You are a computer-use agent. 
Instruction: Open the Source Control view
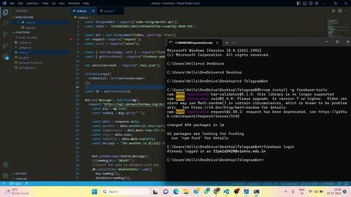point(5,34)
